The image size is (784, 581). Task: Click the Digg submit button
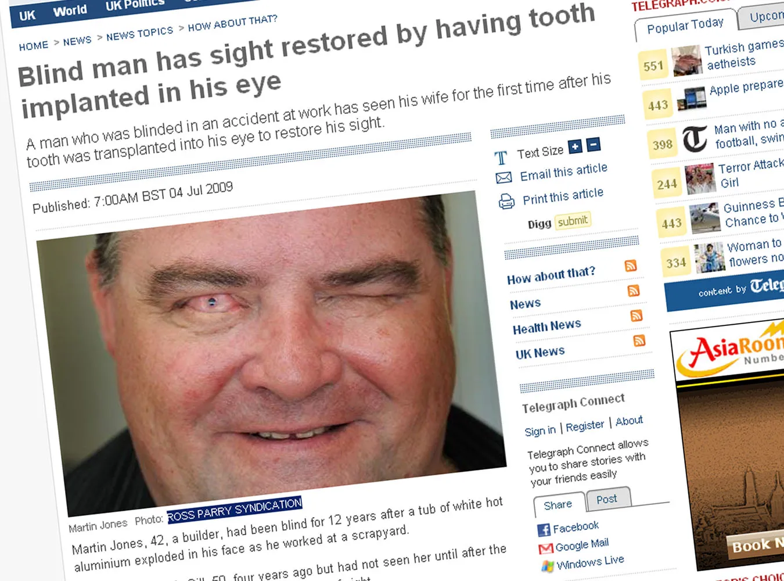tap(573, 221)
